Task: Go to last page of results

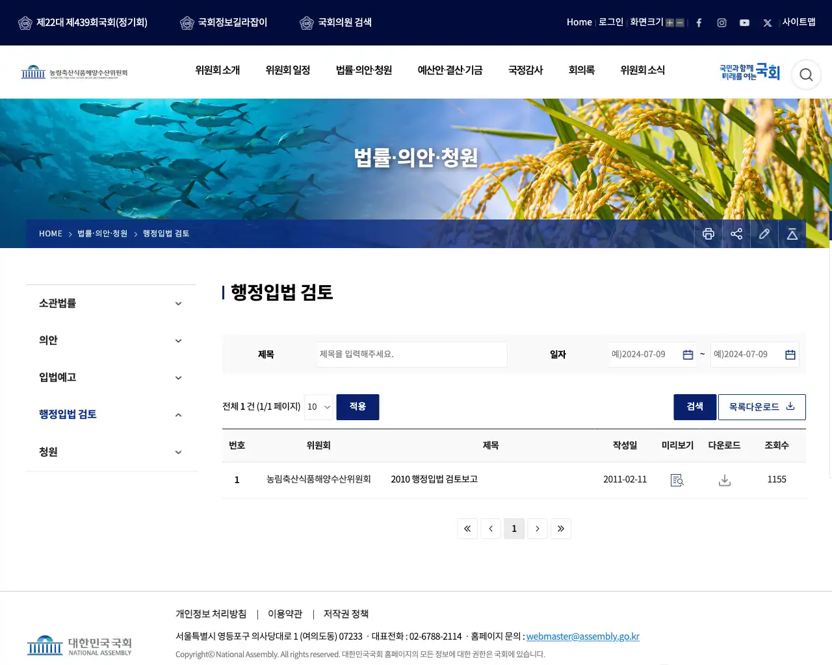Action: [x=561, y=529]
